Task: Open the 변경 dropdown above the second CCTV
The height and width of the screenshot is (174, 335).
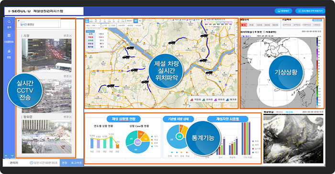Action: click(67, 76)
